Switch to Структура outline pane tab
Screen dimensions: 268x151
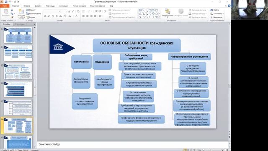[x=20, y=24]
